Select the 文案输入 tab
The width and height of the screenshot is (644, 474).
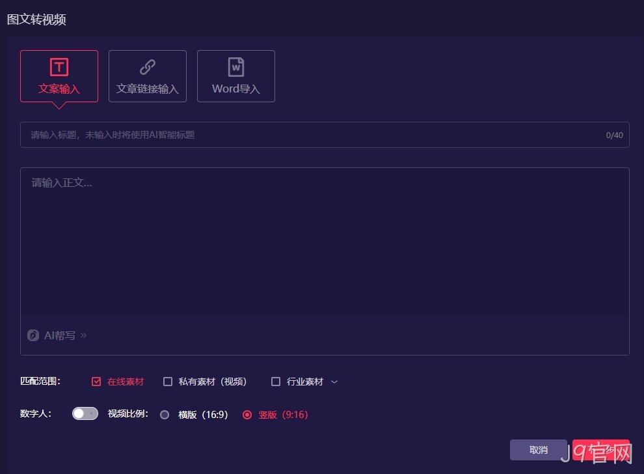coord(59,76)
